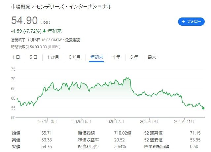The width and height of the screenshot is (211, 152).
Task: Select the 1日 range tab
Action: [x=16, y=57]
